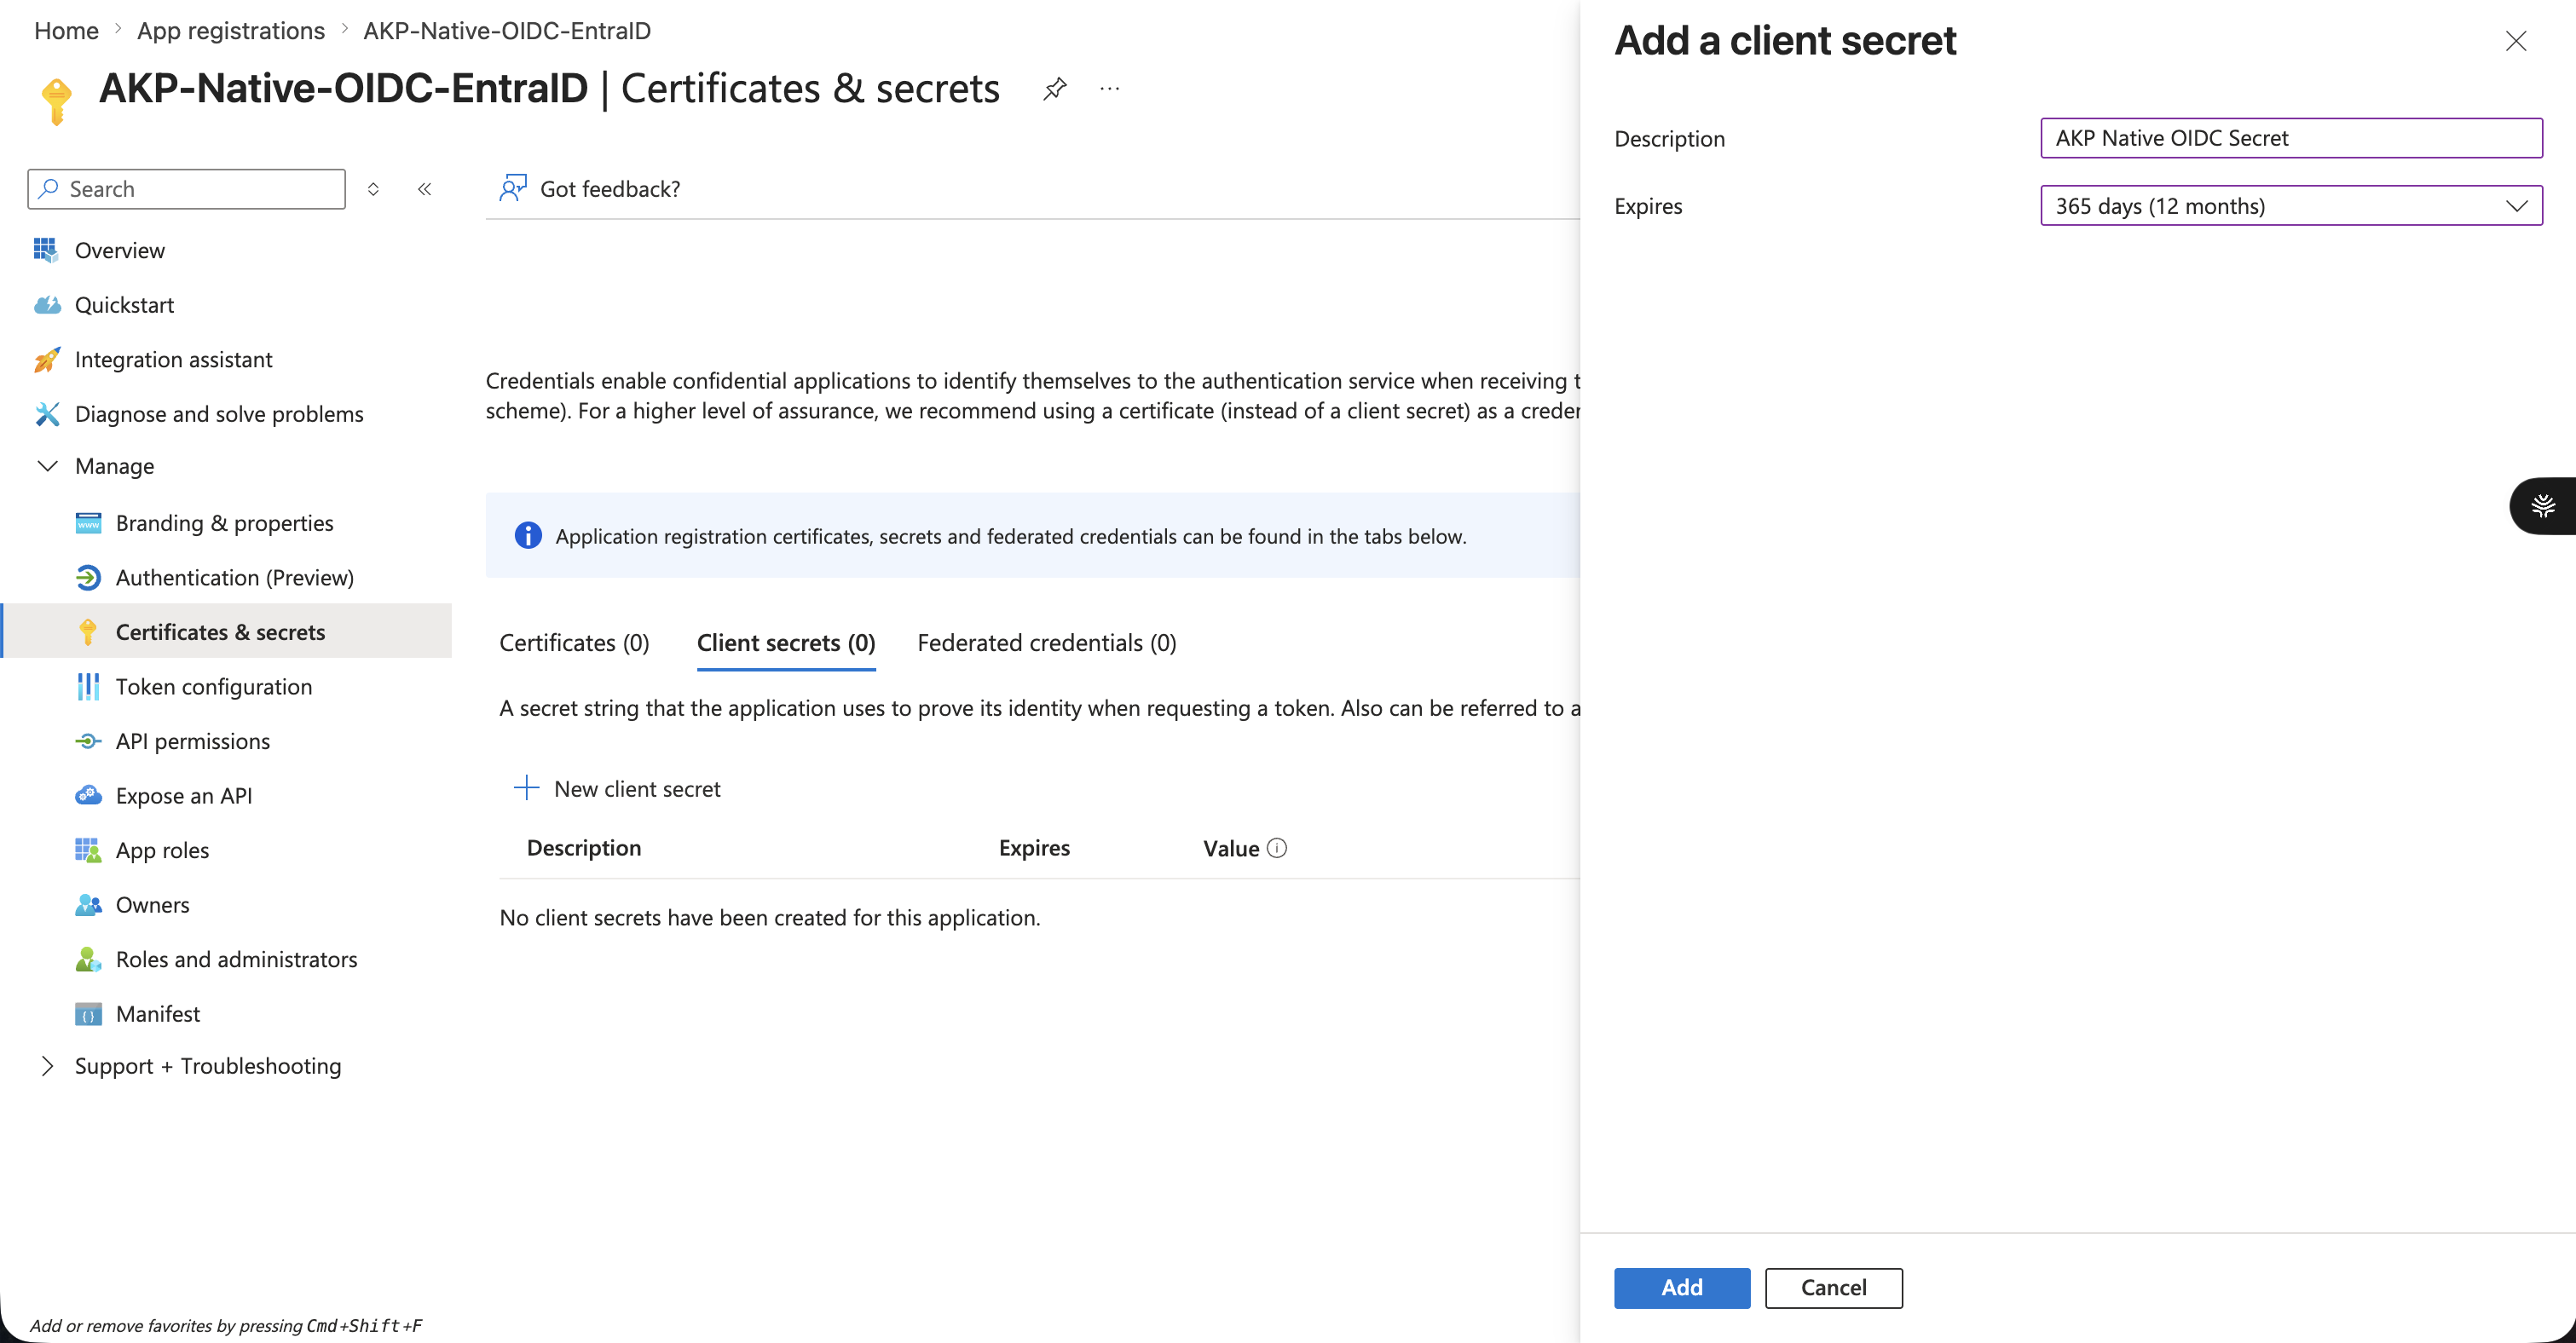Go to App registrations breadcrumb
The image size is (2576, 1343).
231,31
